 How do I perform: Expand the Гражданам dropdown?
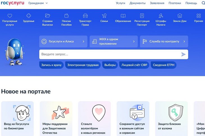click(38, 3)
